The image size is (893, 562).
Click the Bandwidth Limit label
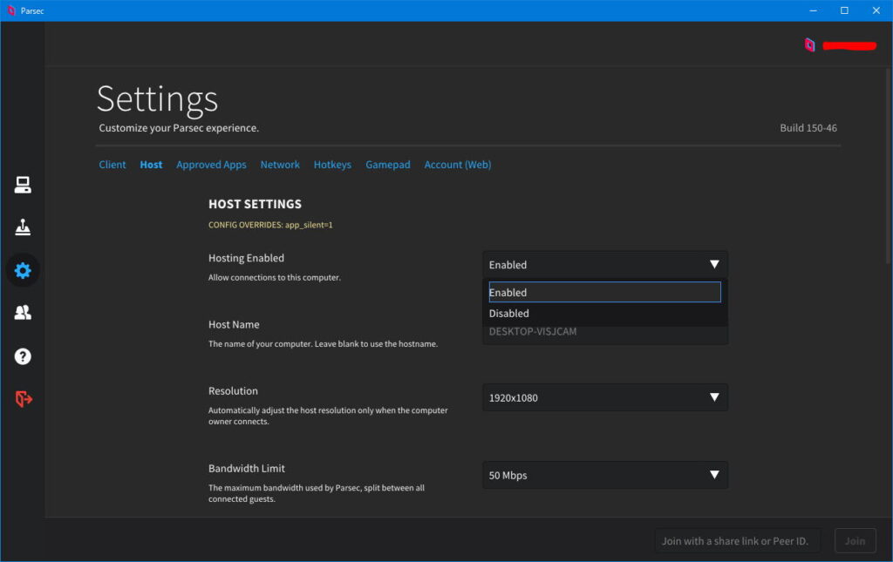tap(247, 468)
